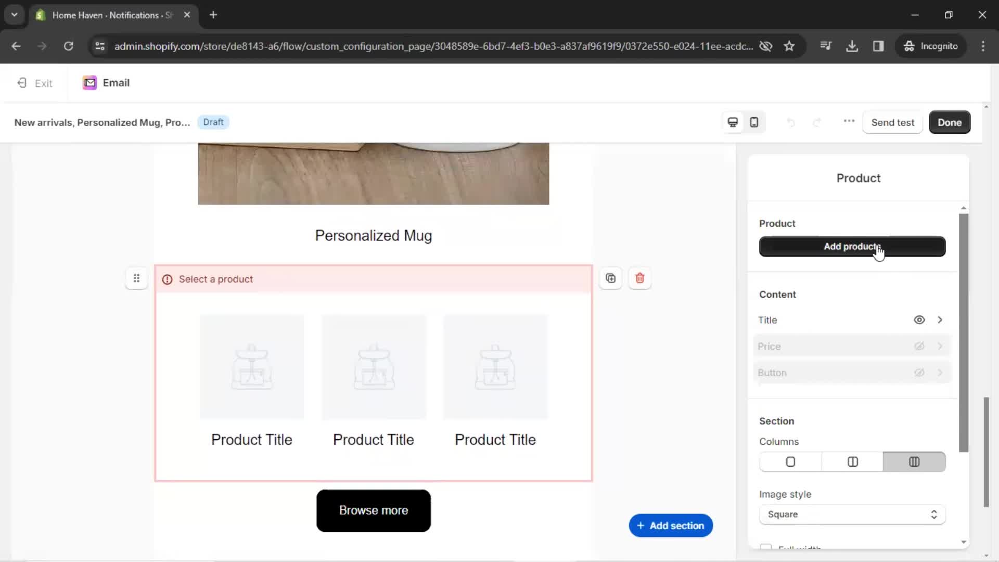
Task: Select the three column layout icon
Action: pyautogui.click(x=915, y=462)
